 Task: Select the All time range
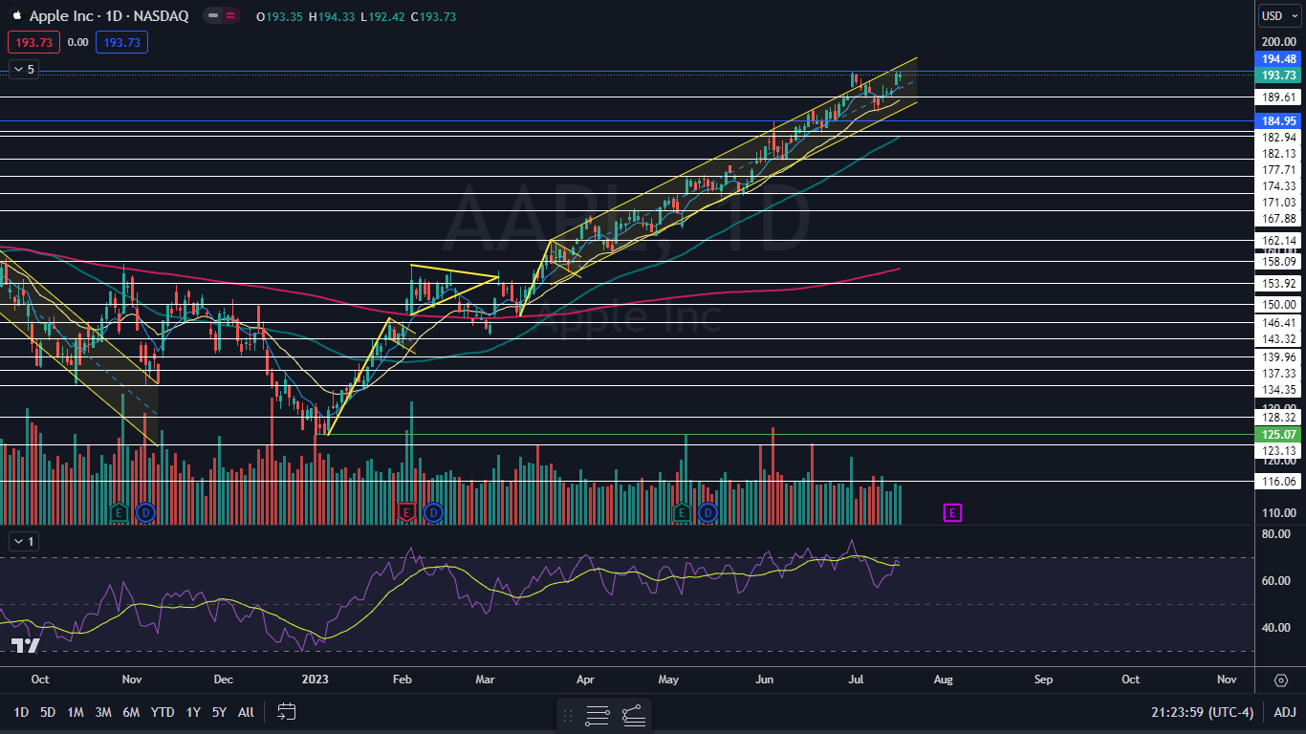pos(246,712)
